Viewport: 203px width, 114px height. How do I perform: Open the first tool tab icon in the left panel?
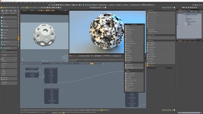(x=3, y=11)
